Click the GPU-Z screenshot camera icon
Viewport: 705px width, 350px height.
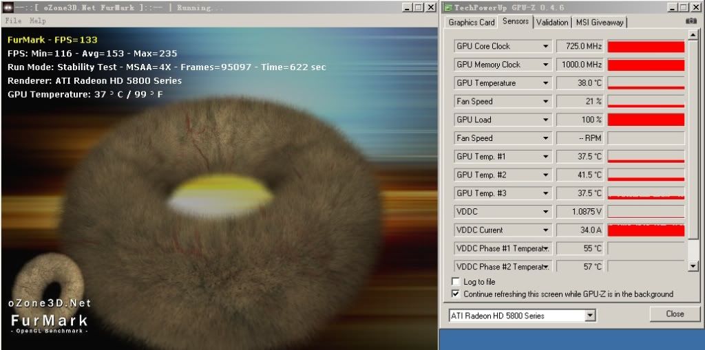pyautogui.click(x=691, y=21)
